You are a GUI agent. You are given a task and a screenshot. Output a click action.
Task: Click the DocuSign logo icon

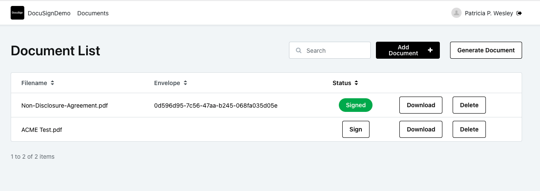(x=17, y=13)
